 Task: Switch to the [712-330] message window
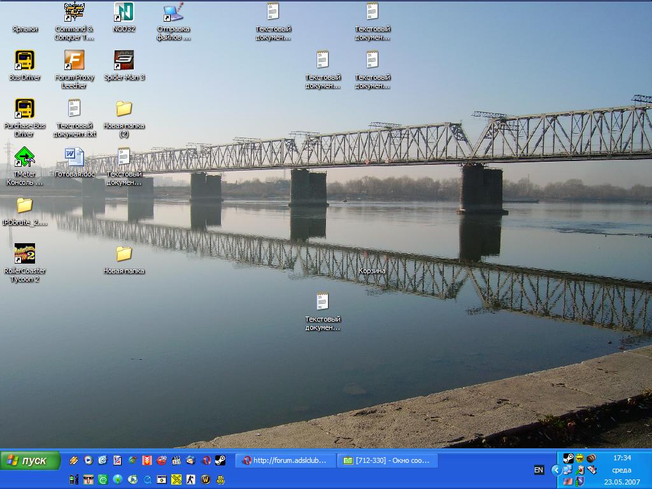tap(387, 460)
